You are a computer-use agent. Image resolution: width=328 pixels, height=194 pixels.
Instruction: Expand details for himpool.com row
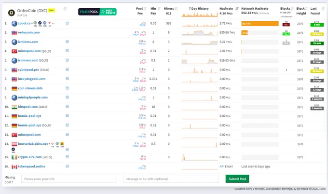[67, 106]
